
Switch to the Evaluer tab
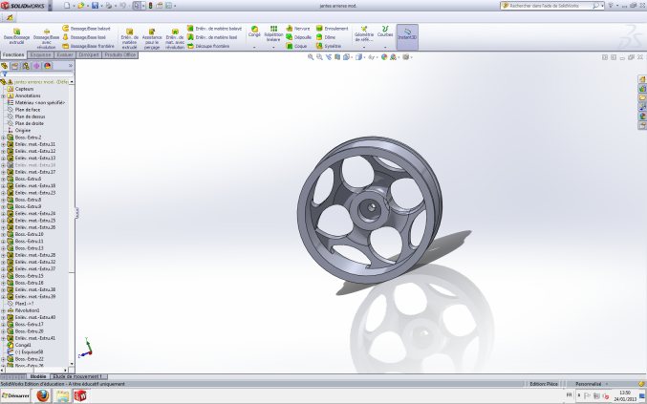[65, 54]
